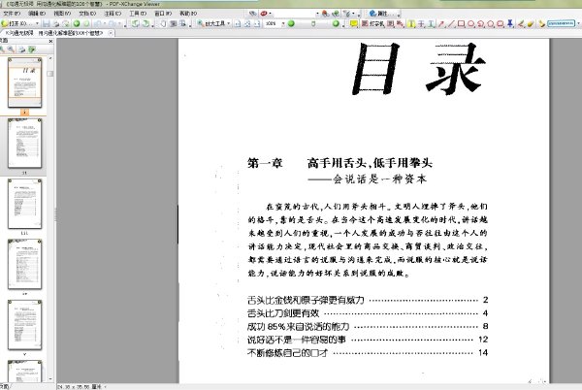Click the zoom percentage field
582x390 pixels.
[x=272, y=23]
